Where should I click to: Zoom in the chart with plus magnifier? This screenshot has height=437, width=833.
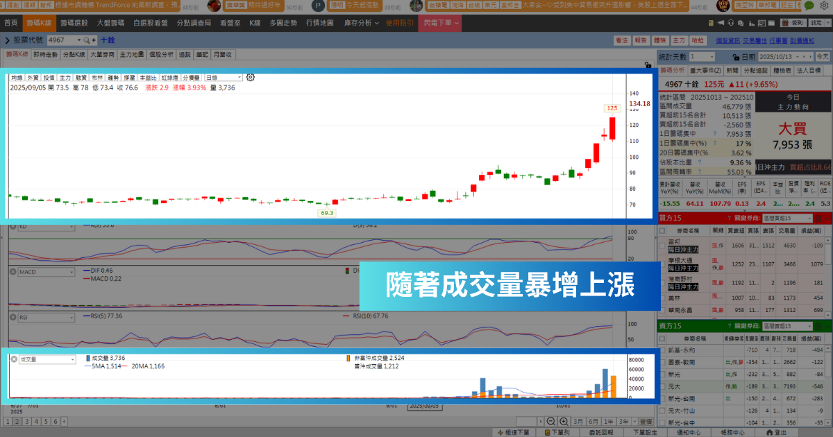[x=562, y=422]
